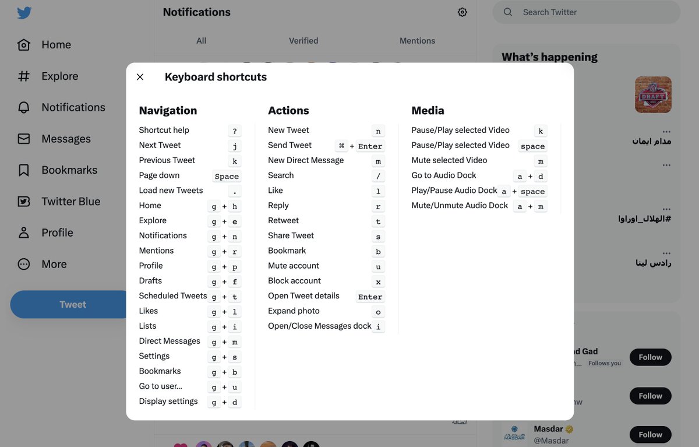Click the Masdar account name
699x447 pixels.
[x=549, y=429]
